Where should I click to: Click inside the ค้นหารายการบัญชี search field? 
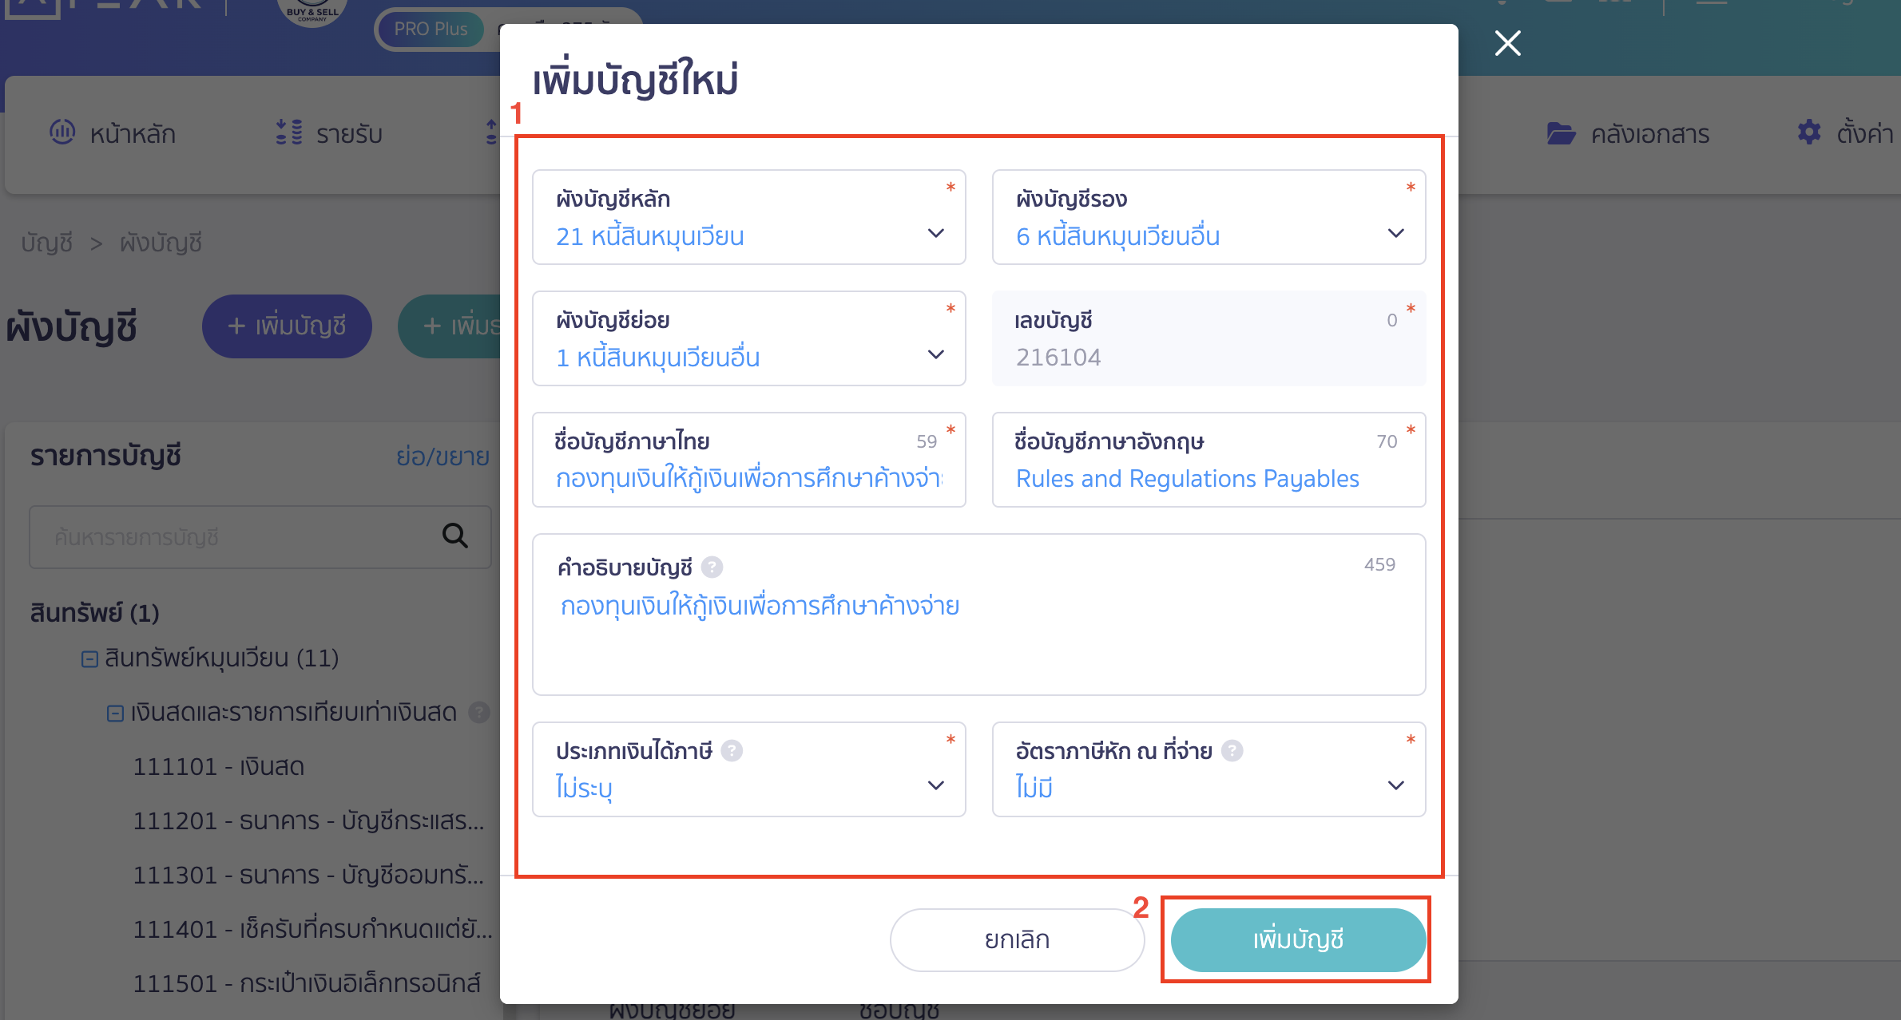pos(240,536)
